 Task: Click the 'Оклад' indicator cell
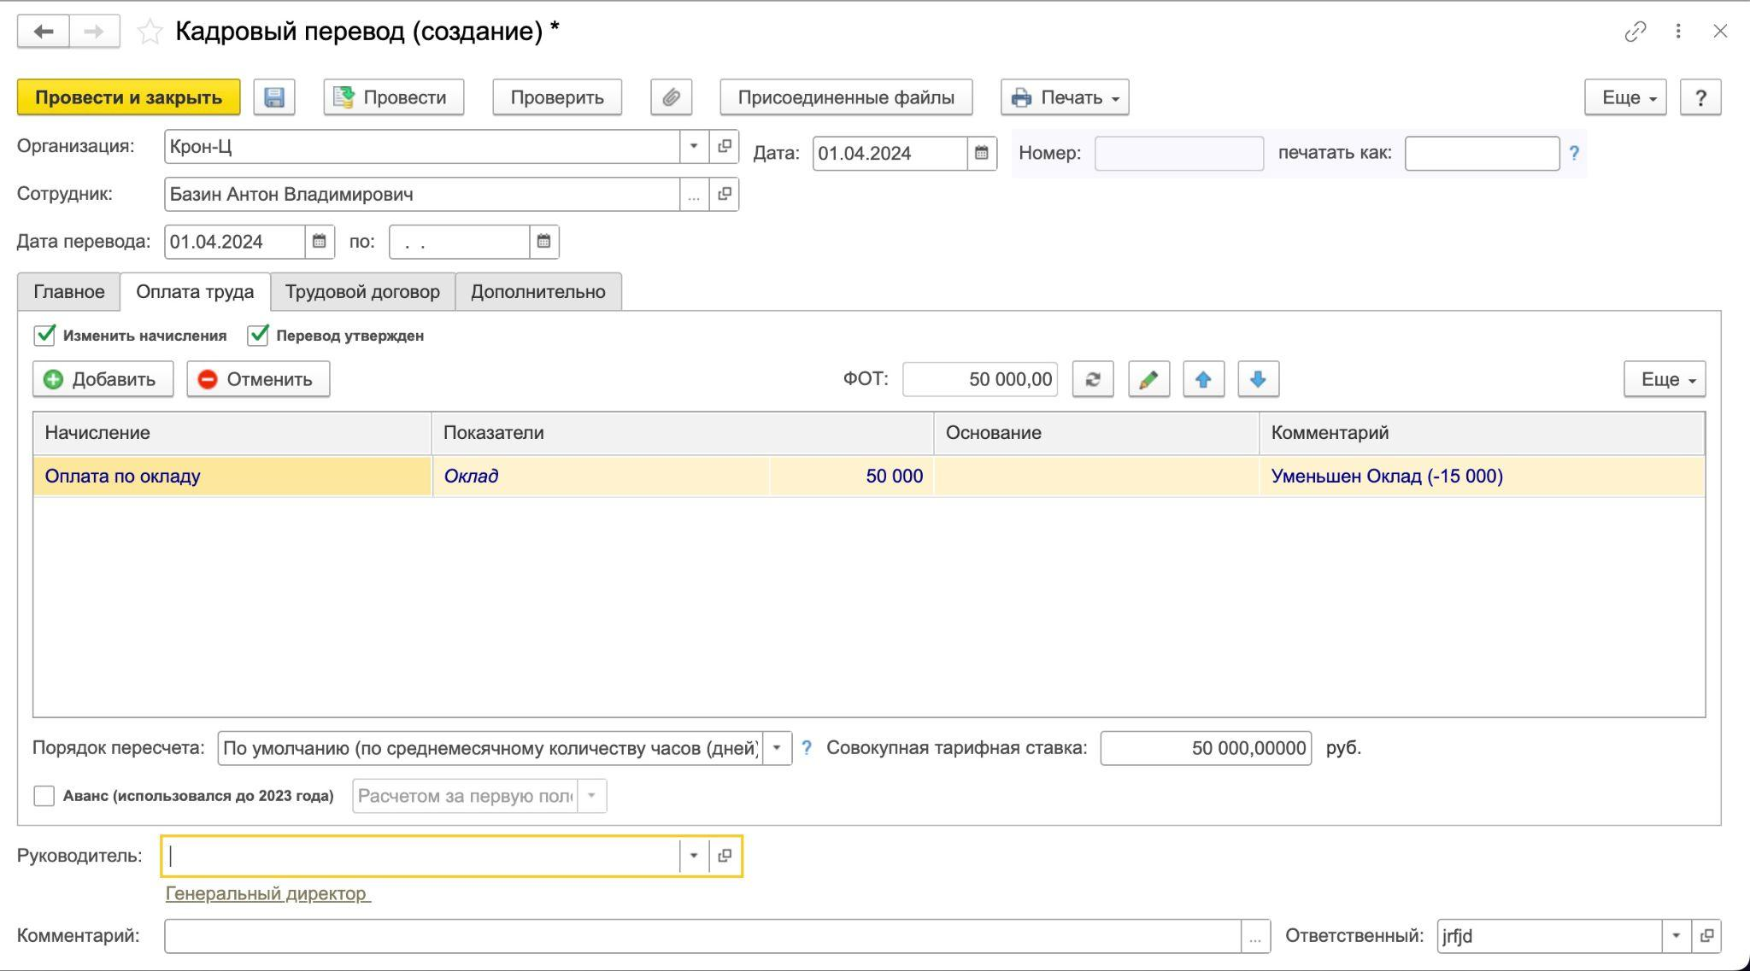602,477
